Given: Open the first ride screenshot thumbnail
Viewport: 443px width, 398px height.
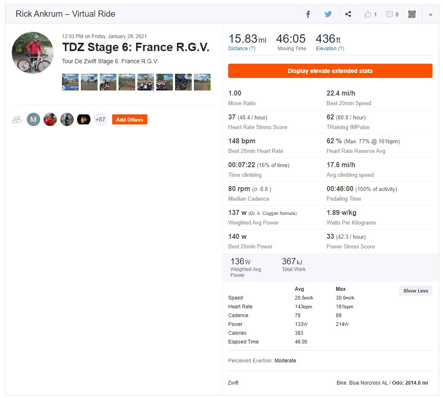Looking at the screenshot, I should 70,82.
